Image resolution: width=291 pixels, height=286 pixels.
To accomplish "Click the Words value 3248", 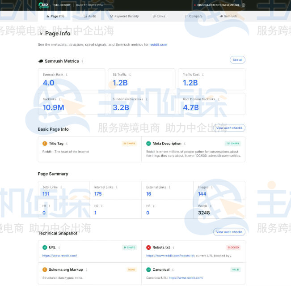I will click(x=204, y=213).
